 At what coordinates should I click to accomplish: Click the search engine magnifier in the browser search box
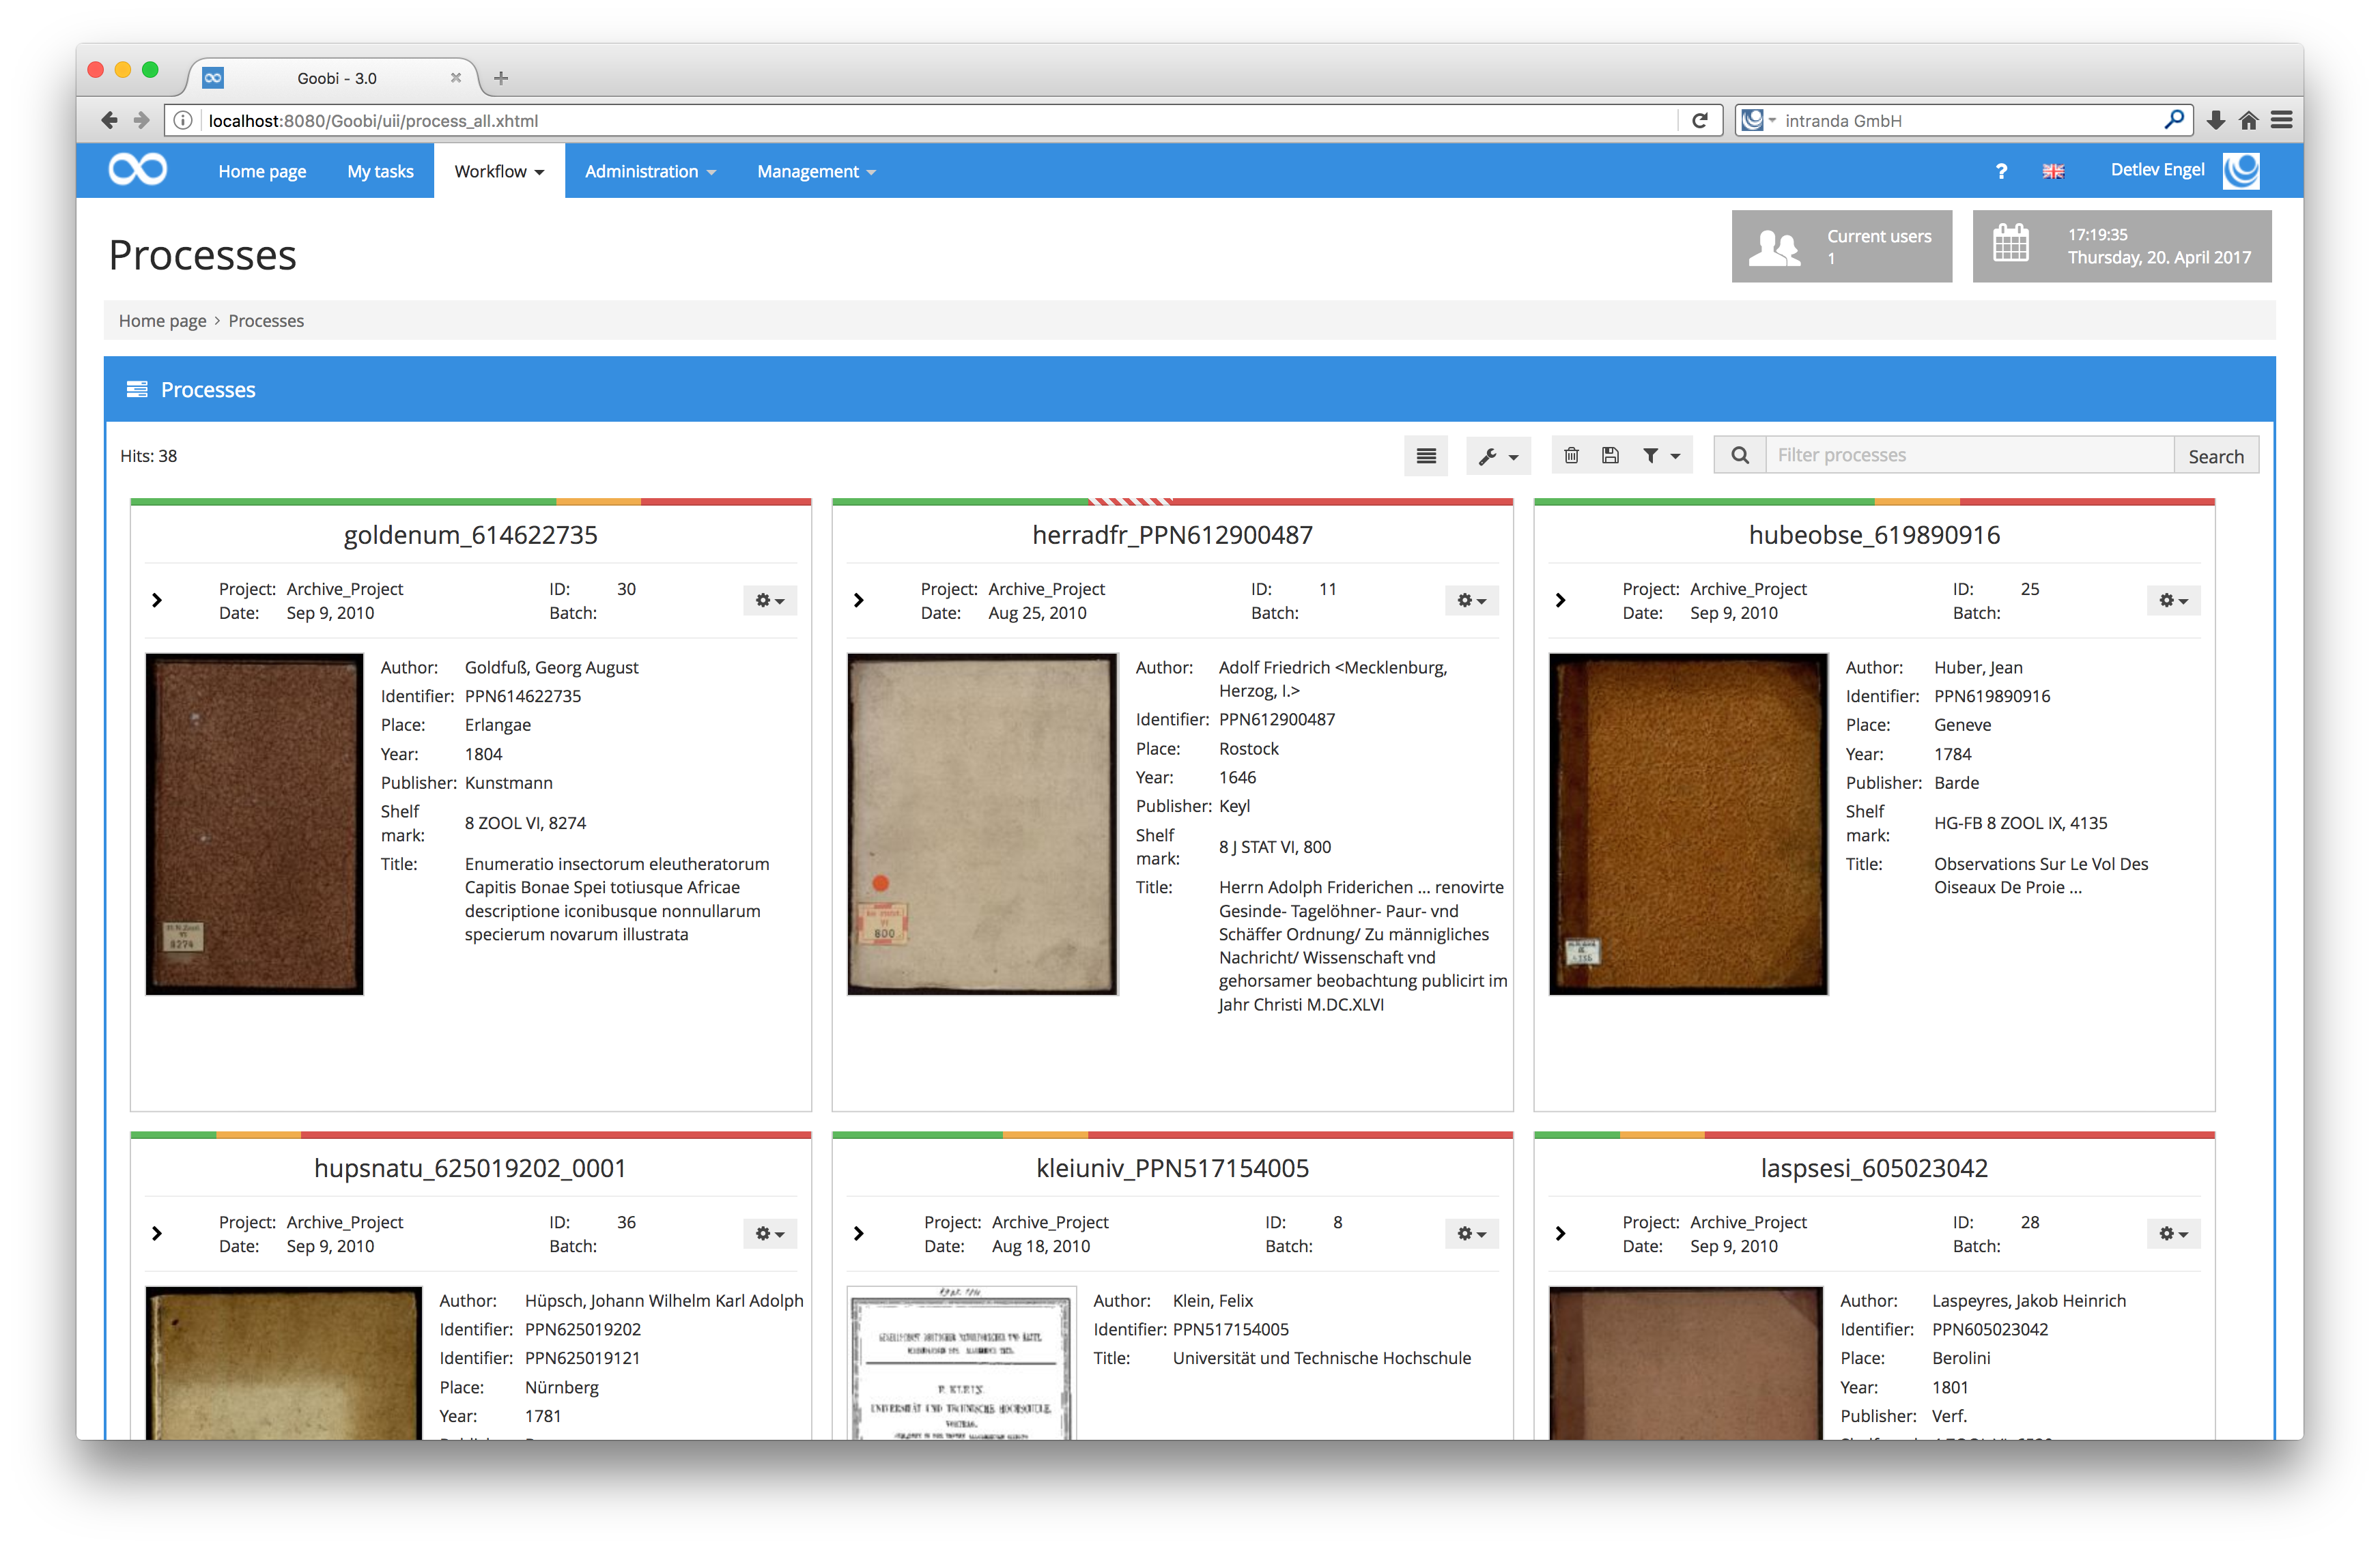(2173, 120)
